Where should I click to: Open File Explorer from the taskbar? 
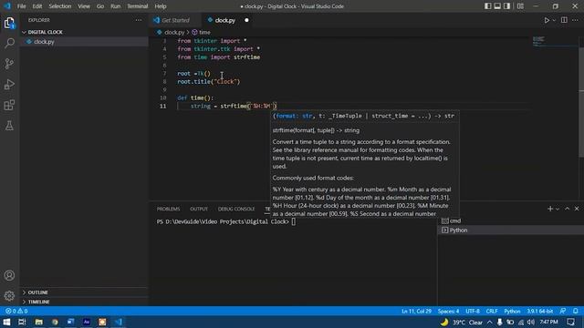(x=38, y=322)
